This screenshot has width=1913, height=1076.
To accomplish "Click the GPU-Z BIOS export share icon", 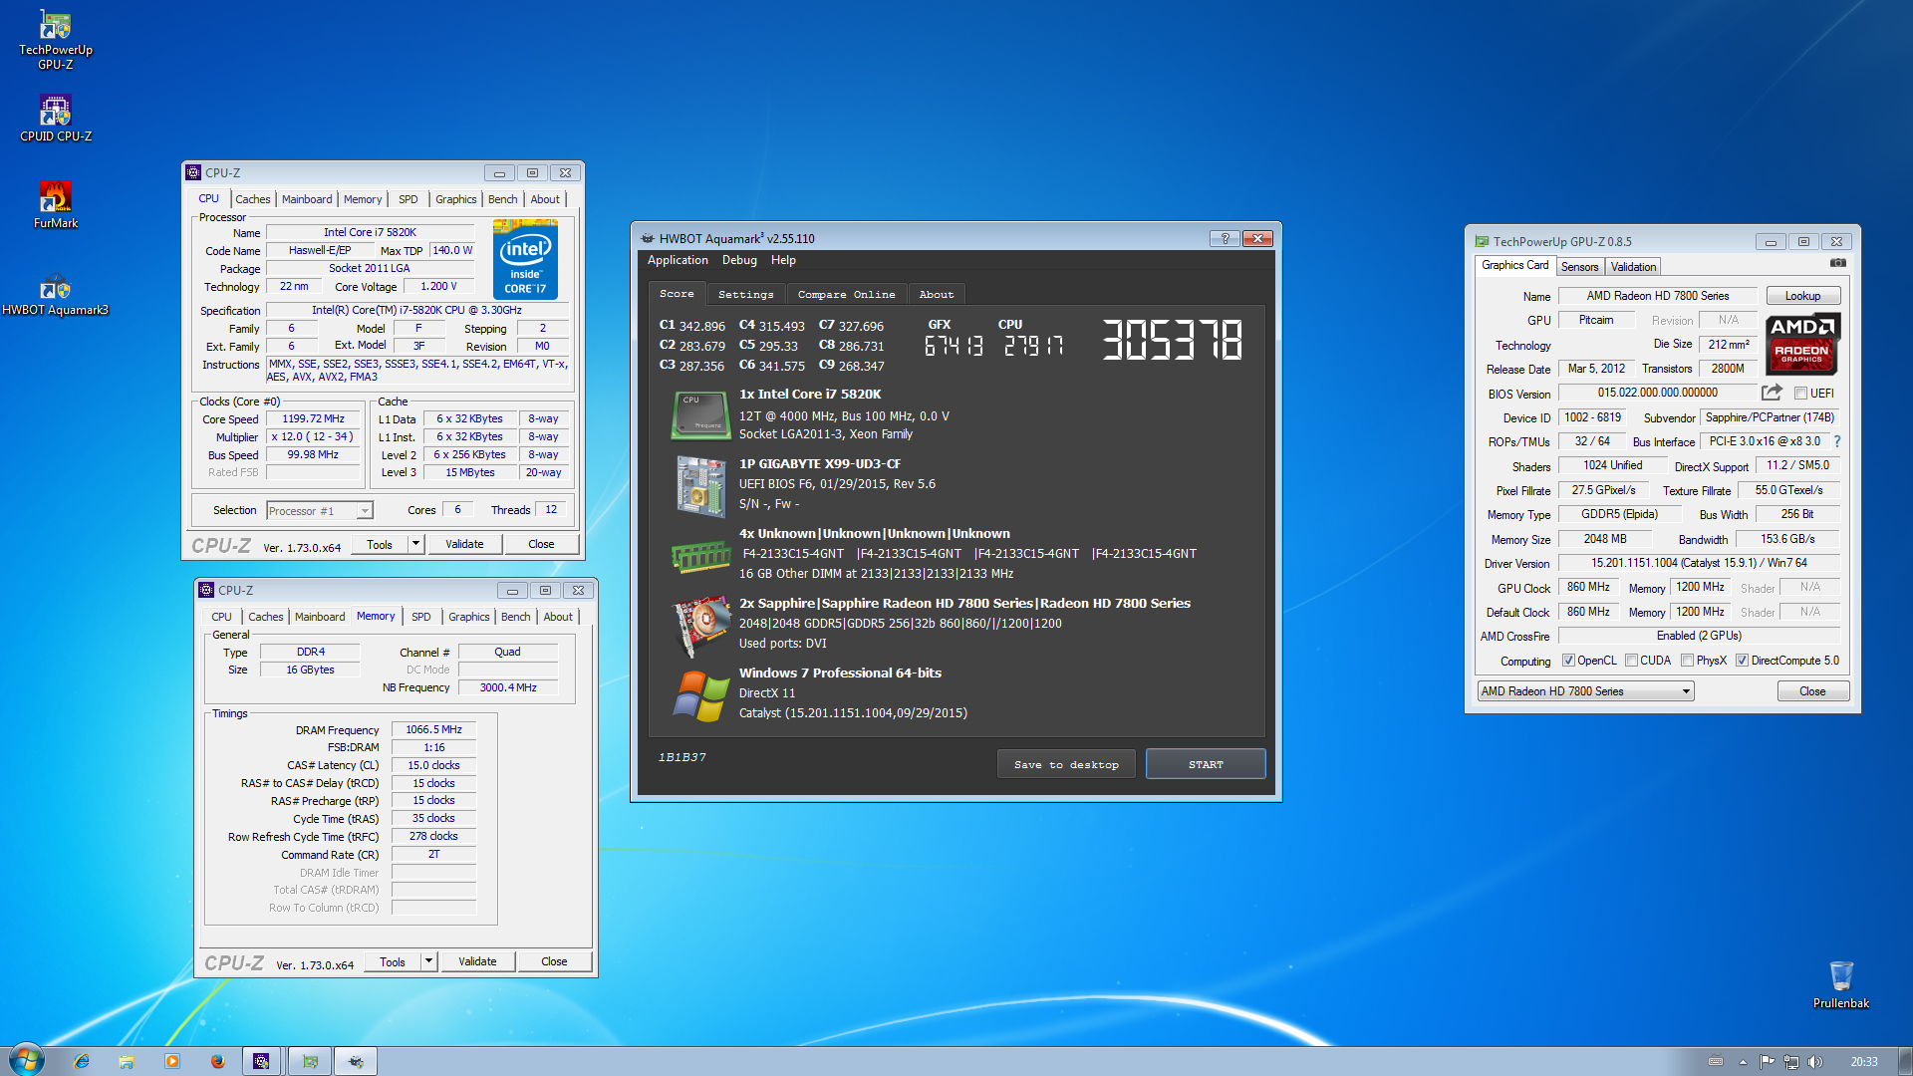I will pyautogui.click(x=1772, y=393).
